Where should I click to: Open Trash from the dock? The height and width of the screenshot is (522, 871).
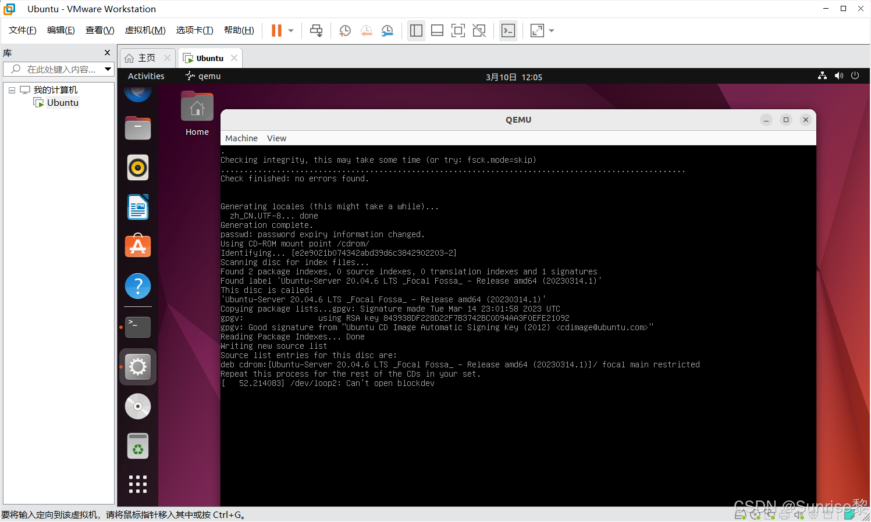click(138, 446)
